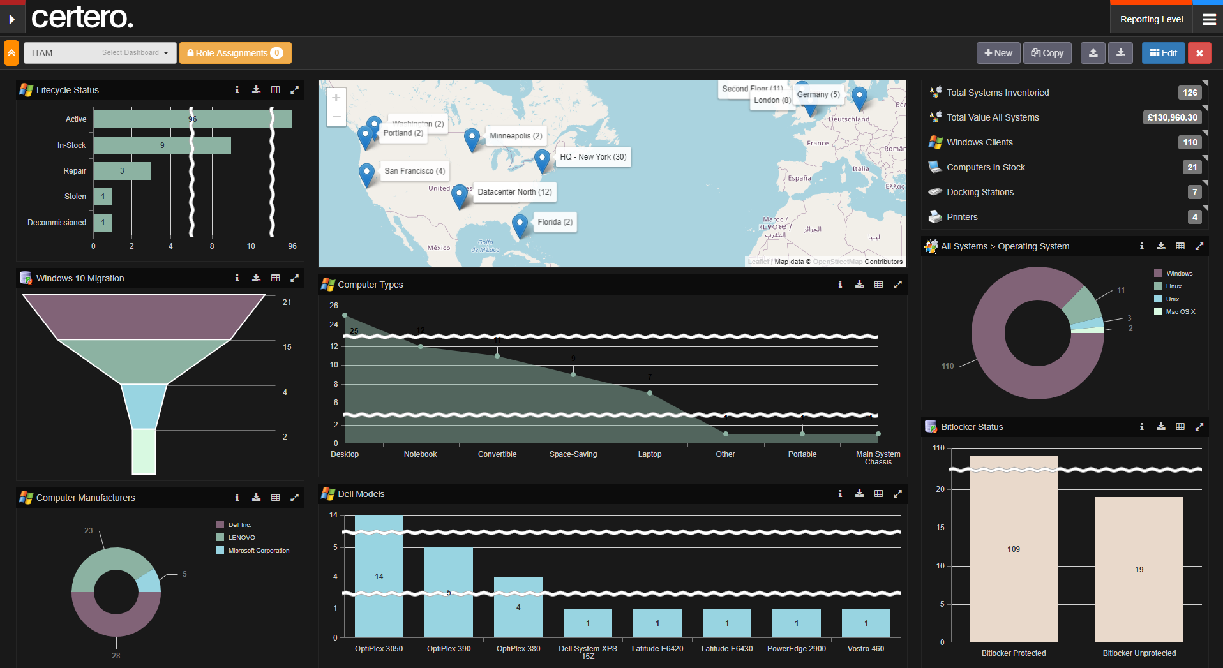Select the San Francisco map pin
This screenshot has height=668, width=1223.
366,175
